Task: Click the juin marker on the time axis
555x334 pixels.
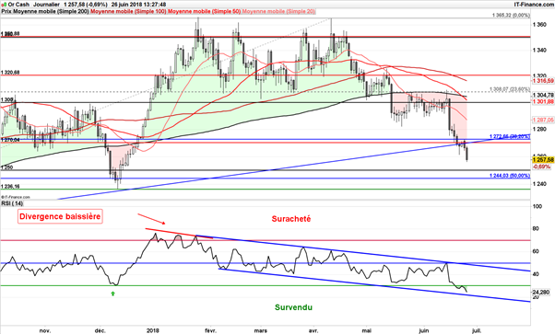Action: point(424,331)
